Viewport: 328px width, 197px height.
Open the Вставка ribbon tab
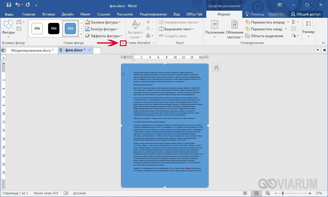(48, 14)
